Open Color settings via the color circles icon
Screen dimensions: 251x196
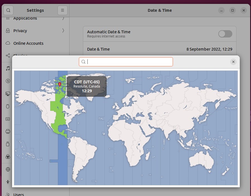click(x=8, y=157)
